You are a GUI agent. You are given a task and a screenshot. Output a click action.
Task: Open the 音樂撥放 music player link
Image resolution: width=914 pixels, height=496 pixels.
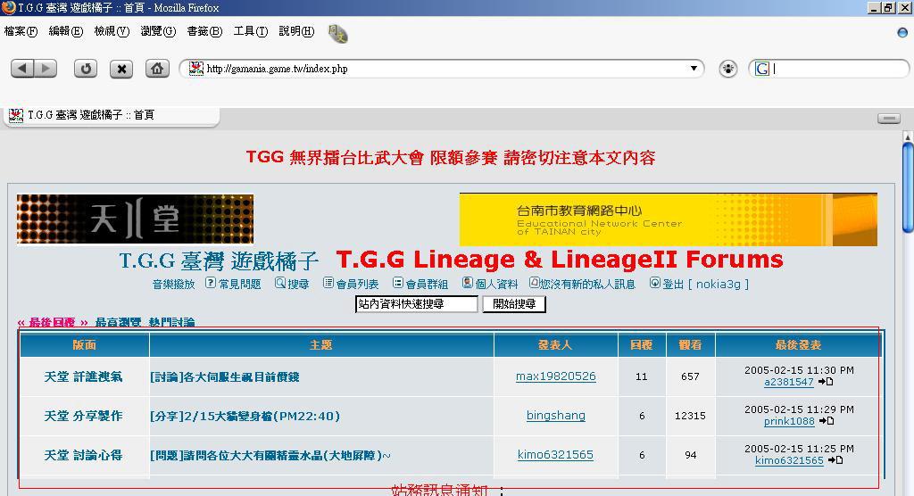pyautogui.click(x=174, y=285)
